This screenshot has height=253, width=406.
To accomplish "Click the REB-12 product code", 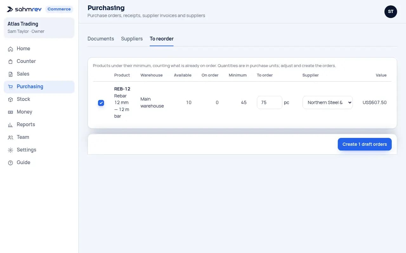I will 122,89.
